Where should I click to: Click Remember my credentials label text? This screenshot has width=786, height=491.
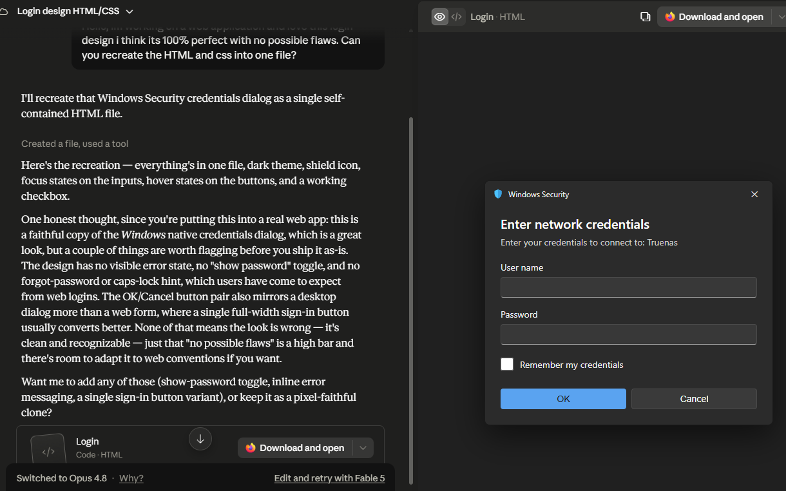click(x=571, y=365)
